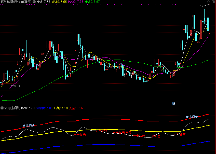Click the 轨道逃顶线 indicator name

pyautogui.click(x=12, y=108)
